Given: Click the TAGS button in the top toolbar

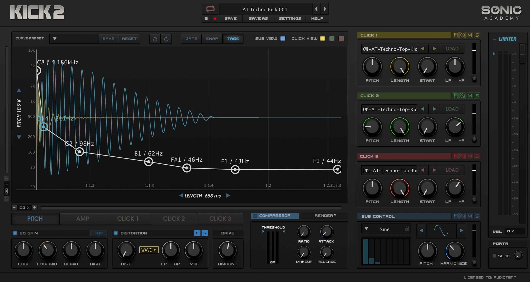Looking at the screenshot, I should click(233, 39).
